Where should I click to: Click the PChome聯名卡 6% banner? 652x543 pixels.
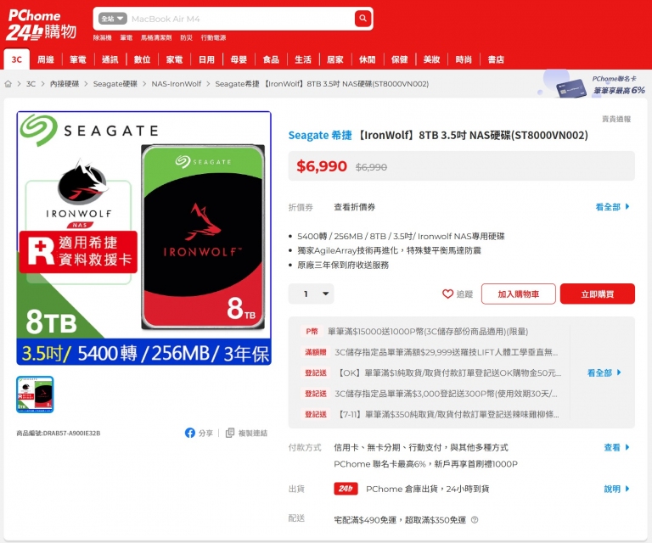coord(593,85)
